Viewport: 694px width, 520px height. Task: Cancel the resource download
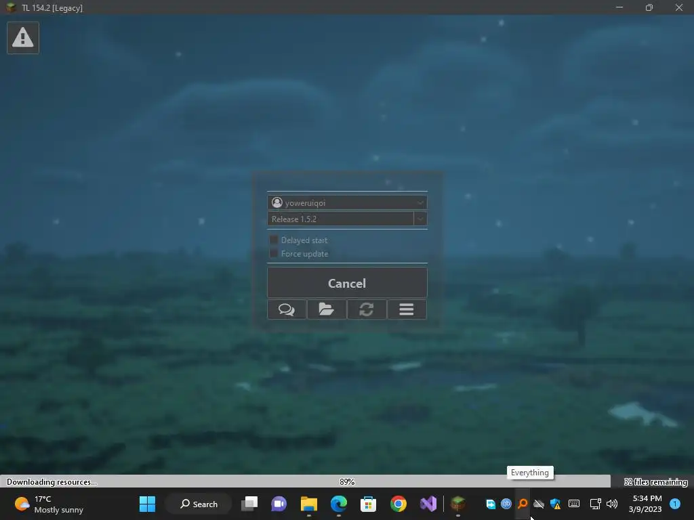[347, 283]
